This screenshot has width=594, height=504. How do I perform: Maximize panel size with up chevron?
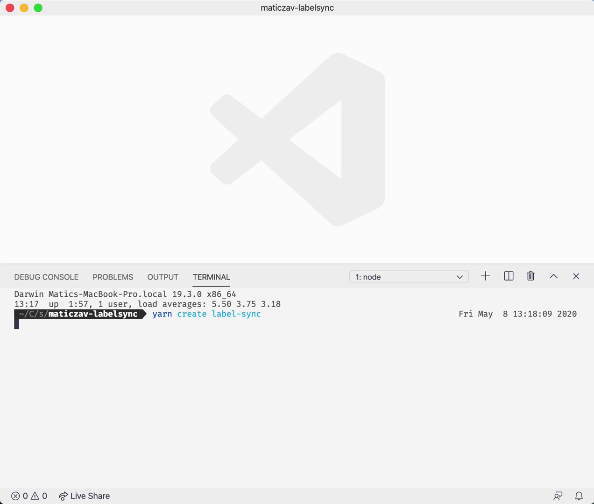[x=553, y=276]
